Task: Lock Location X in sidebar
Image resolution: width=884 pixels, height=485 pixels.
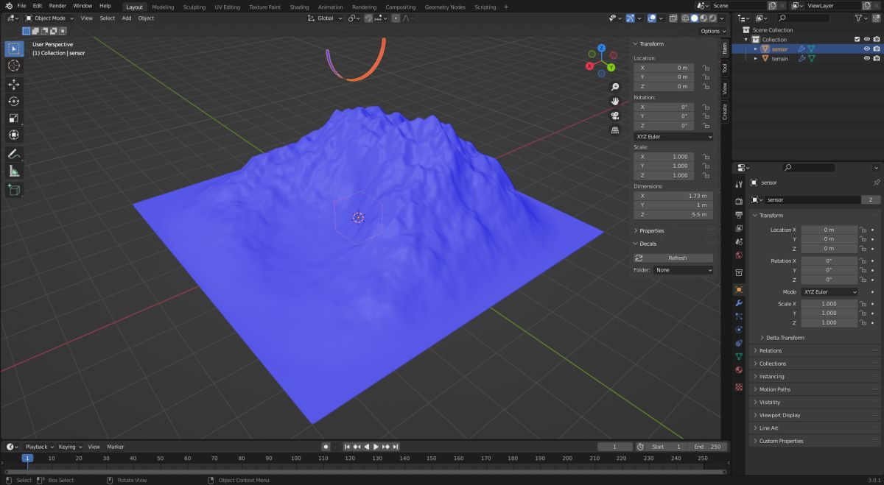Action: (705, 67)
